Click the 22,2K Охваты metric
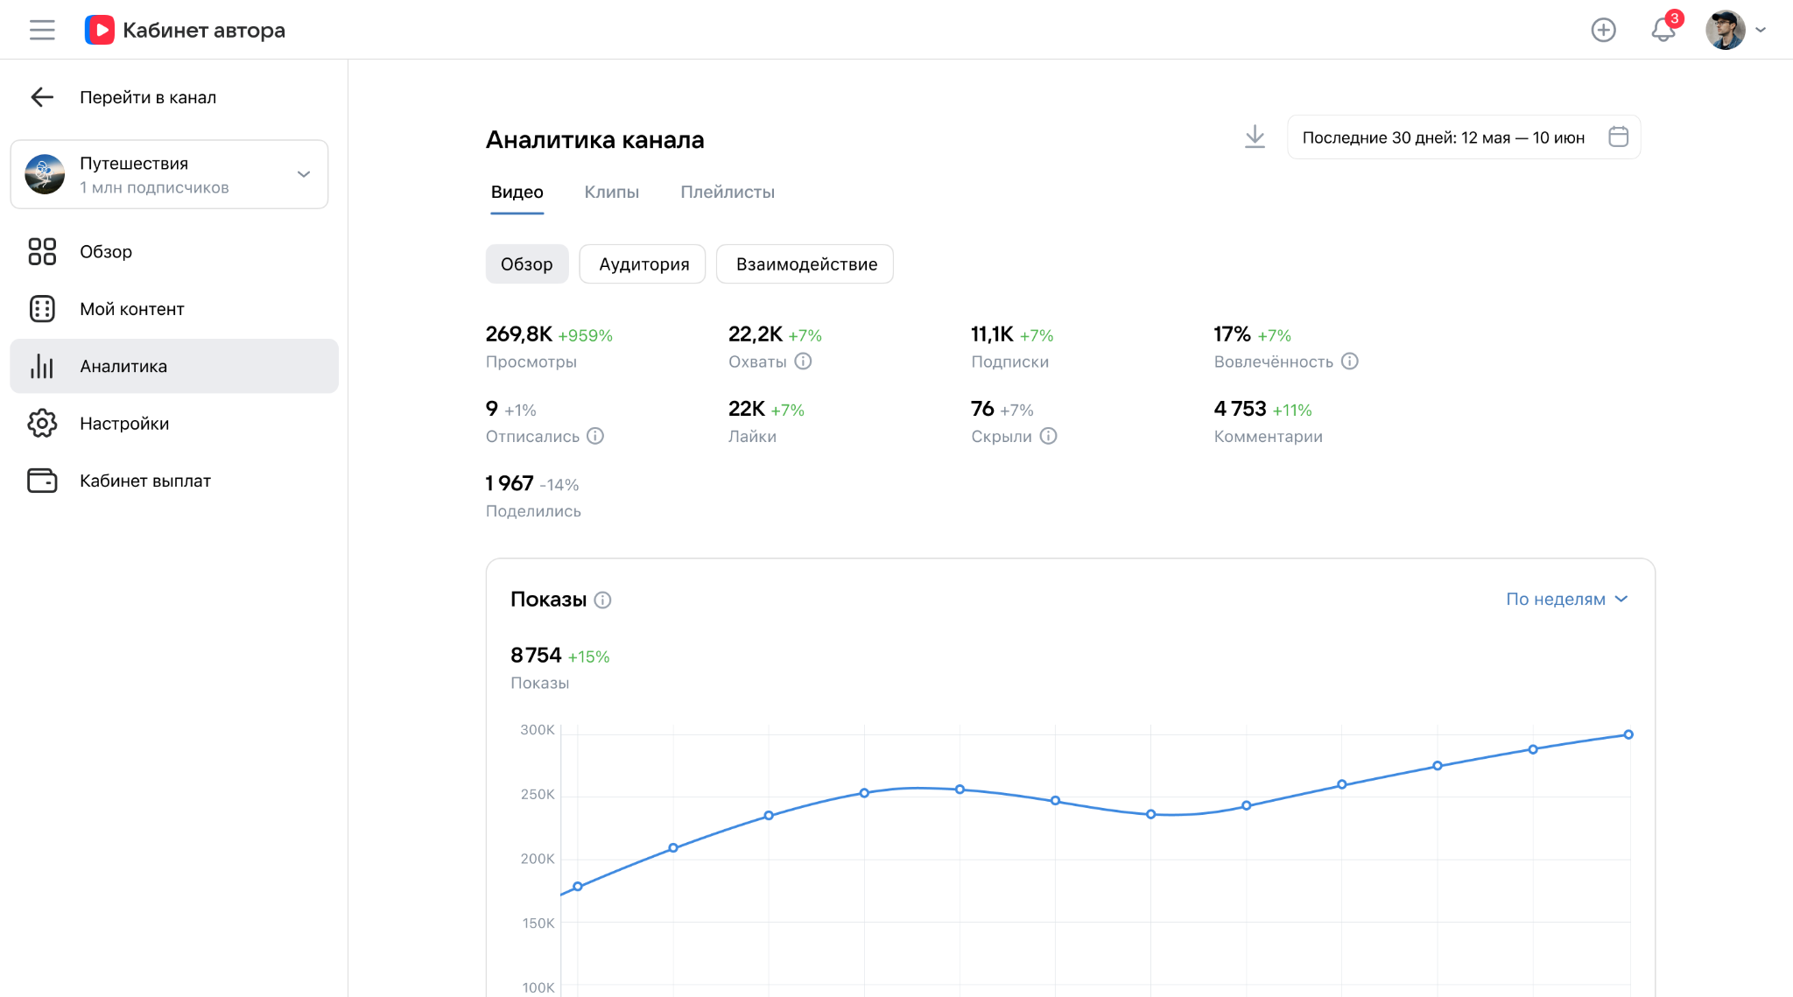The width and height of the screenshot is (1793, 997). [x=775, y=347]
